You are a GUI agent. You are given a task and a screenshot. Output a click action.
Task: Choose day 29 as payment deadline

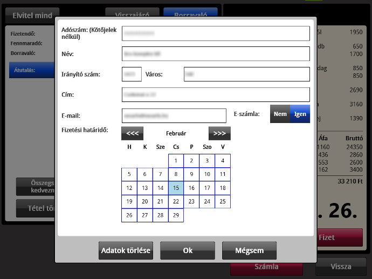click(176, 215)
